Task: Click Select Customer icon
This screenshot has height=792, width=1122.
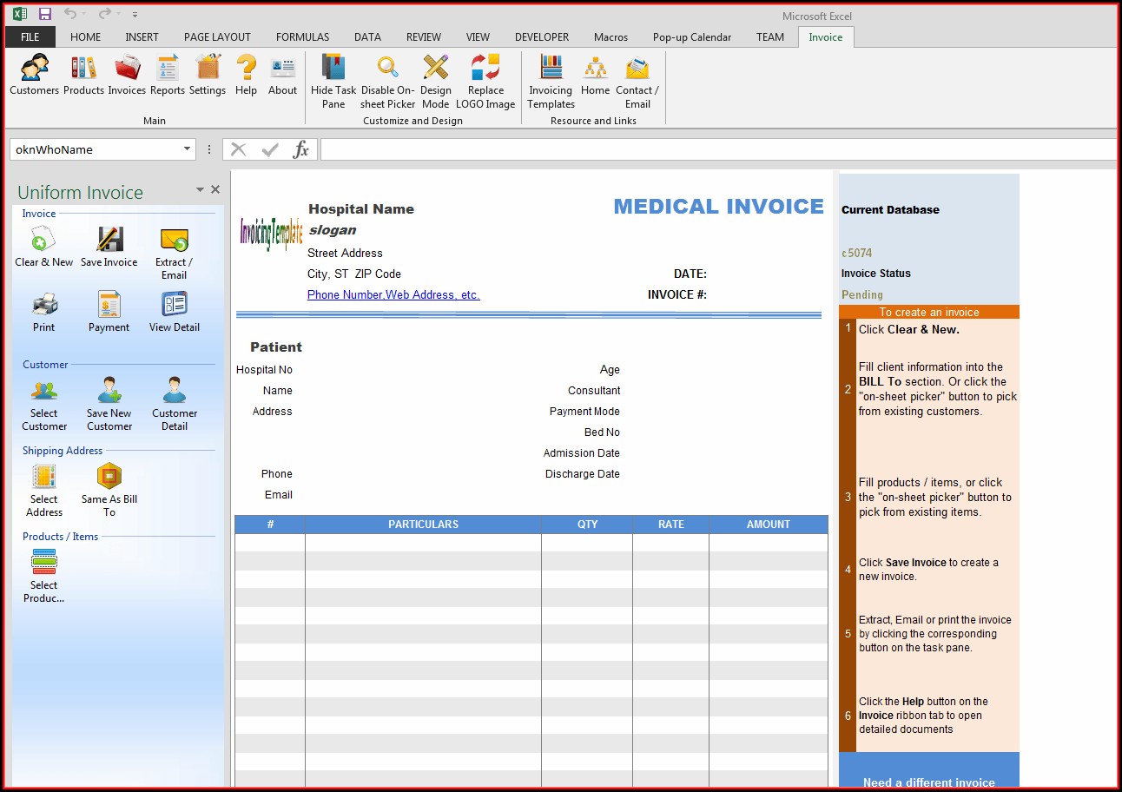Action: click(44, 405)
